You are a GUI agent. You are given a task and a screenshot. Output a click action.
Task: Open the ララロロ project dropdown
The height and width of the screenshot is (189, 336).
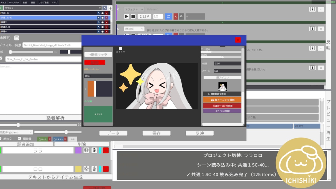(x=53, y=8)
